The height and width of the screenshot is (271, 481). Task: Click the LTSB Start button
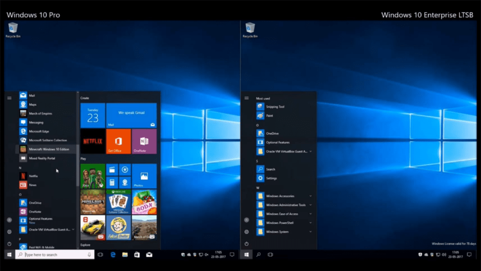click(x=246, y=255)
